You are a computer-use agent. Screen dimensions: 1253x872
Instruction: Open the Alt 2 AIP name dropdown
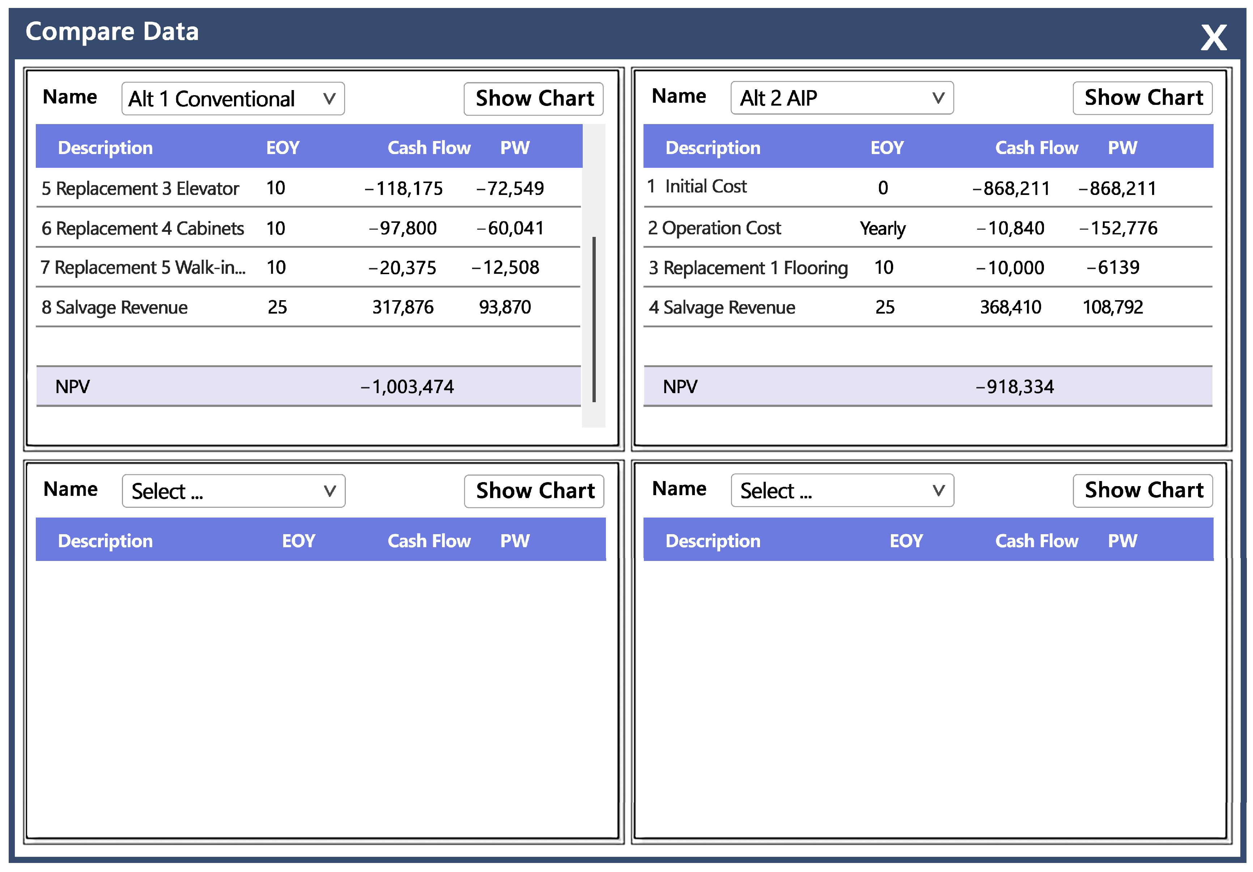(x=841, y=98)
